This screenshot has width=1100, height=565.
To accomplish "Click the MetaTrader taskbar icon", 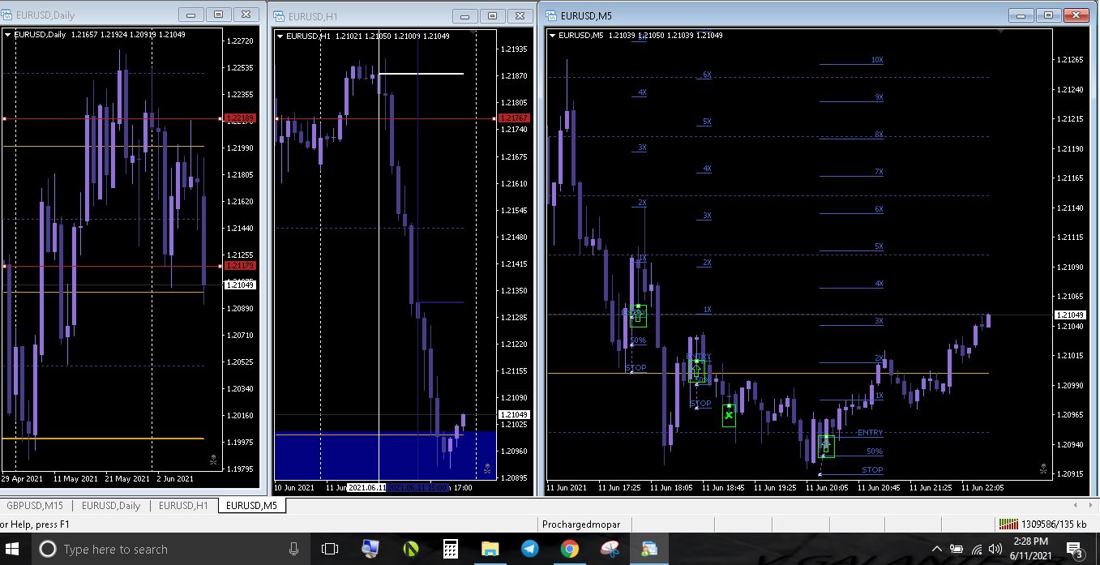I will [x=649, y=549].
